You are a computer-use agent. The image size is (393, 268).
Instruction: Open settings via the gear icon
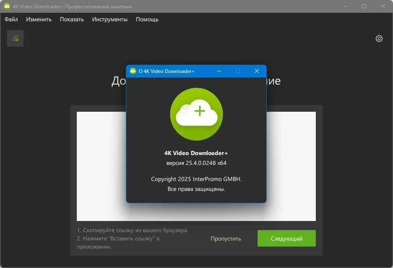point(379,38)
